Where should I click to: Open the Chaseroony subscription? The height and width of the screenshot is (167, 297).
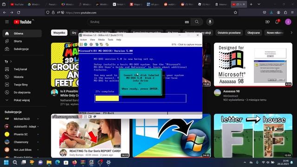pos(22,142)
